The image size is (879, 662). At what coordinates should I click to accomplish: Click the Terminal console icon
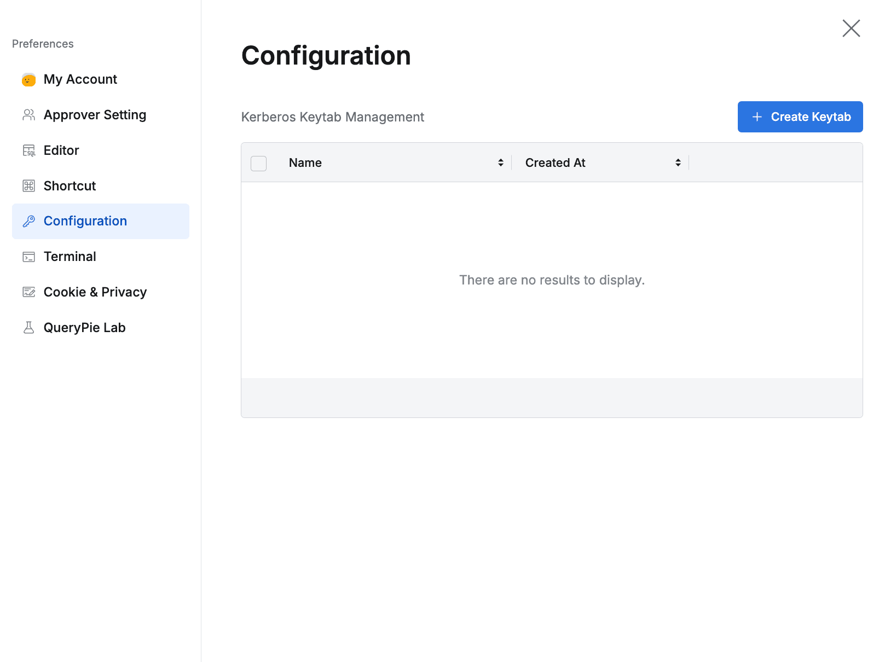28,256
